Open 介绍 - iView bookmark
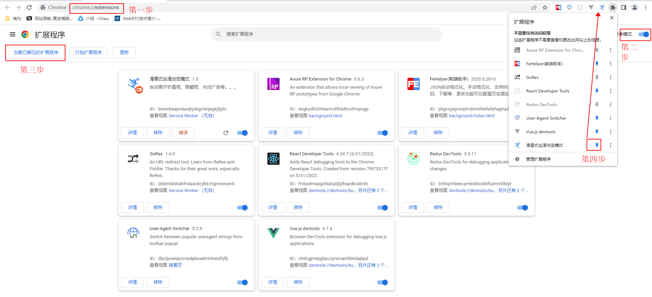This screenshot has height=297, width=652. (94, 19)
